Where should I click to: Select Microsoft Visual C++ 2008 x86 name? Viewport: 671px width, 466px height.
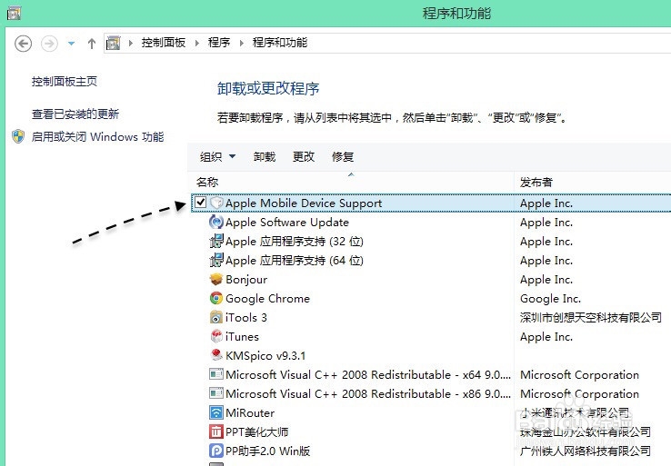click(368, 393)
